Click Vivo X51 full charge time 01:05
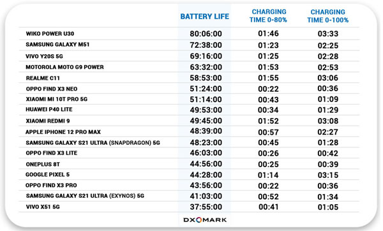The width and height of the screenshot is (383, 231). pos(328,207)
